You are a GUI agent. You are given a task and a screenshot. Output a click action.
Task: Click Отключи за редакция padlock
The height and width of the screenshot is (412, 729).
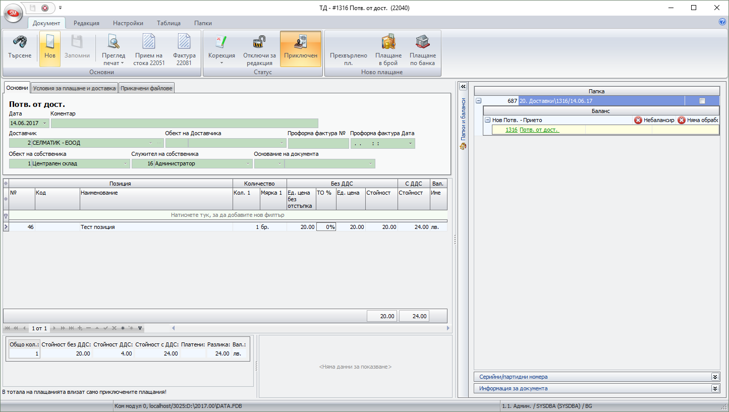point(259,42)
